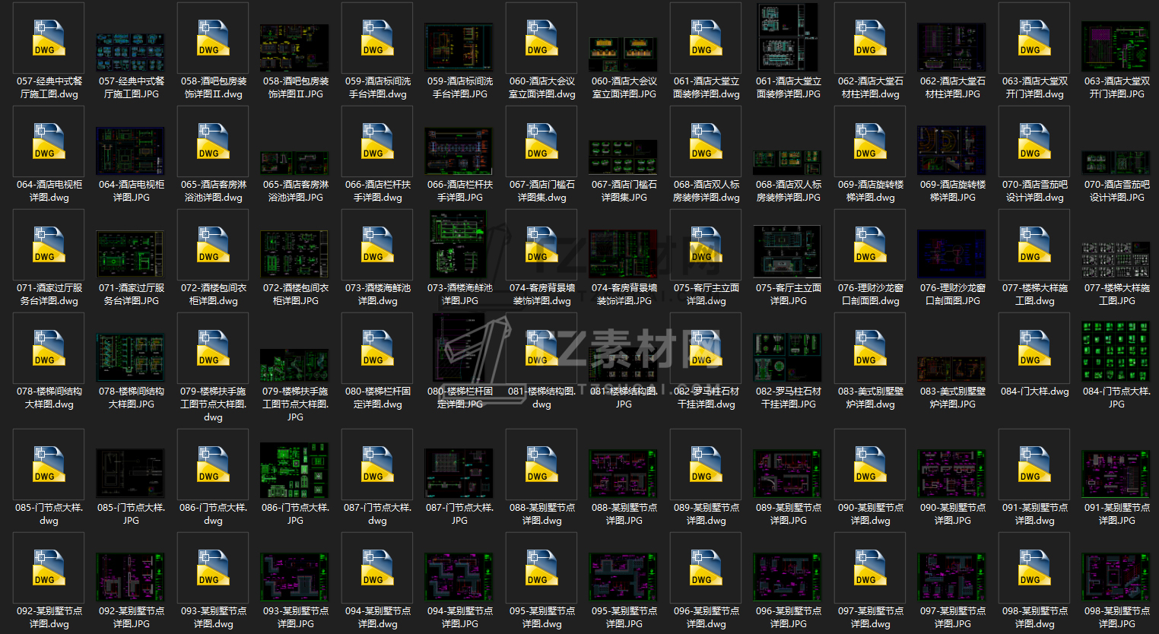The height and width of the screenshot is (634, 1159).
Task: Select the 077-楼梯大样施工图.JPG thumbnail
Action: pyautogui.click(x=1116, y=260)
